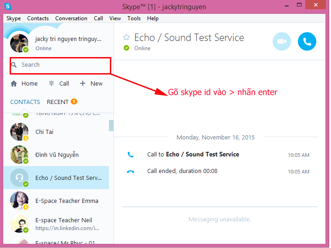Image resolution: width=331 pixels, height=248 pixels.
Task: Click the LinkedIn link under E-space Teacher Neil
Action: [67, 228]
